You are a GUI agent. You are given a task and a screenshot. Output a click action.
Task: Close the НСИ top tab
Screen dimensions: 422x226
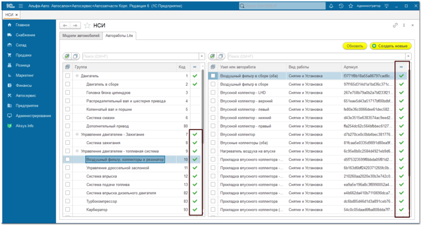pyautogui.click(x=16, y=15)
